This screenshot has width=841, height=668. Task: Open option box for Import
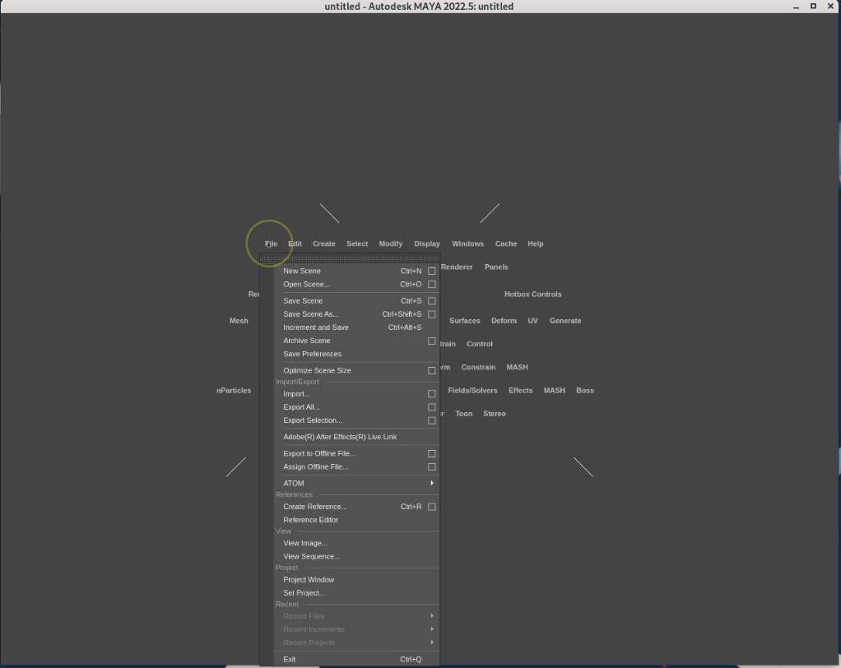click(432, 394)
